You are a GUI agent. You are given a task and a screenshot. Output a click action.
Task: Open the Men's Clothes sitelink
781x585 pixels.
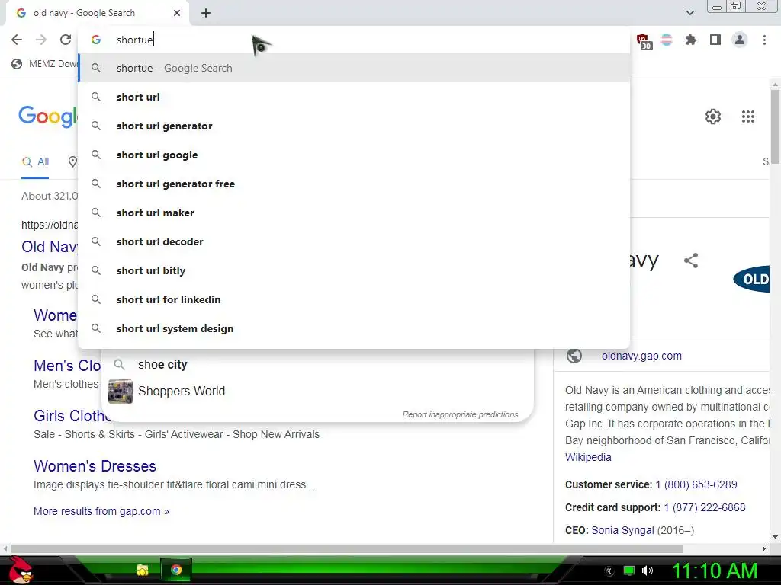click(67, 366)
